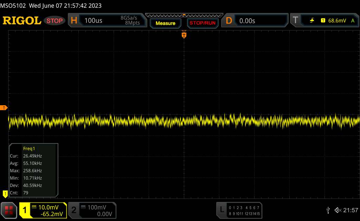The width and height of the screenshot is (360, 221).
Task: Click the orange trigger position marker at top
Action: click(x=184, y=35)
